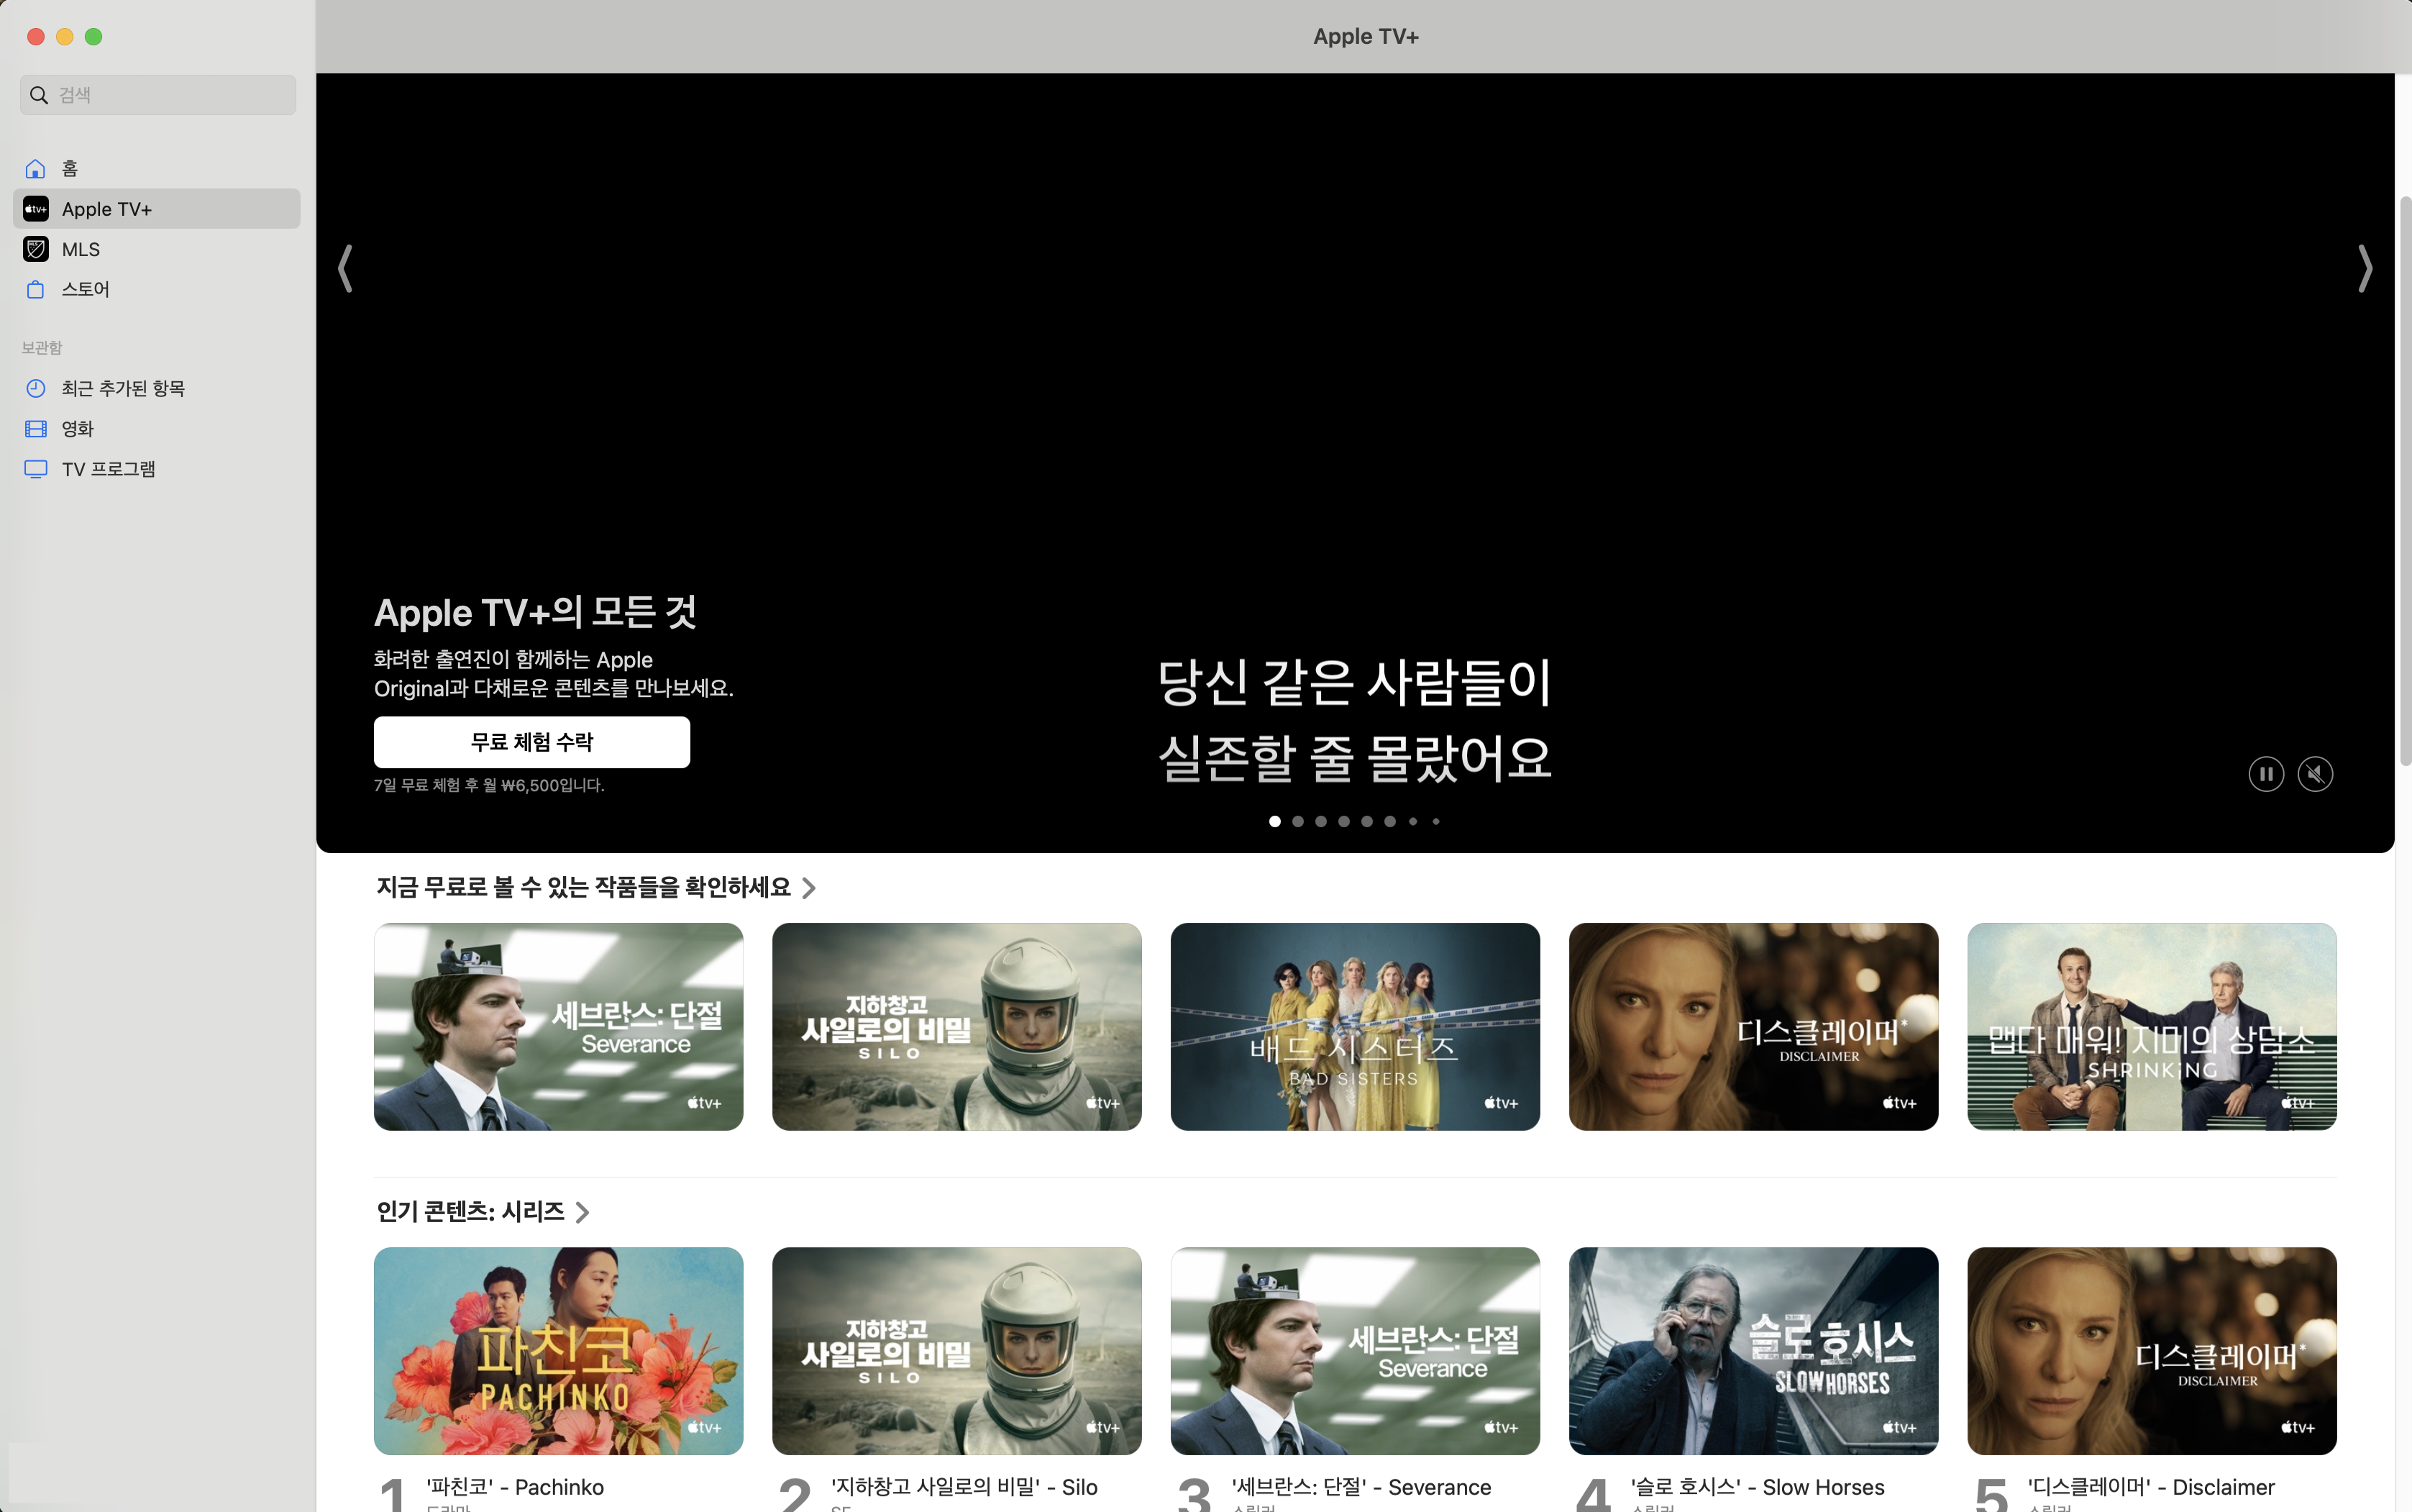Click the '7일 무료 체험 후 월 ₩6,500입니다.' text
The image size is (2412, 1512).
[x=489, y=785]
